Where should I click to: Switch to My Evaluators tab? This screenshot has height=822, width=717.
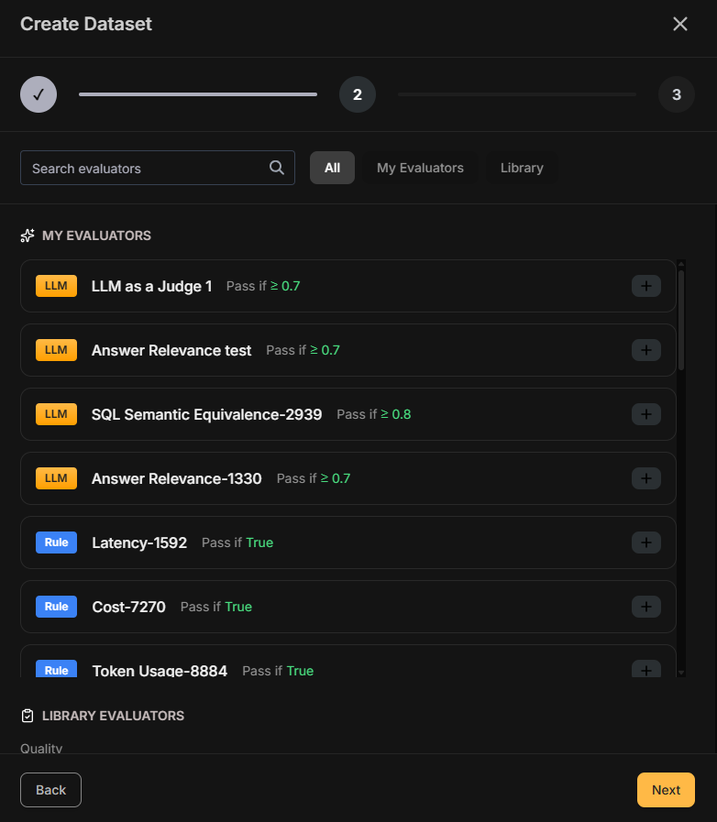pyautogui.click(x=420, y=168)
